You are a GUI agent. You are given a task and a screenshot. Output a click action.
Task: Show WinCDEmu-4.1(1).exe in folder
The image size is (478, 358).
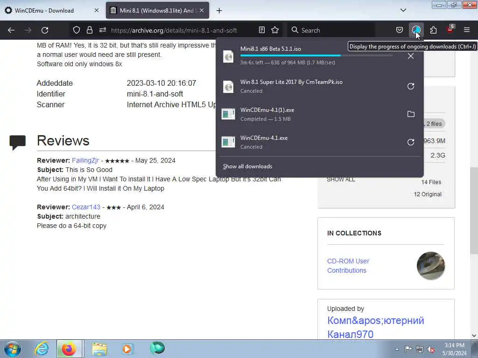pyautogui.click(x=411, y=114)
